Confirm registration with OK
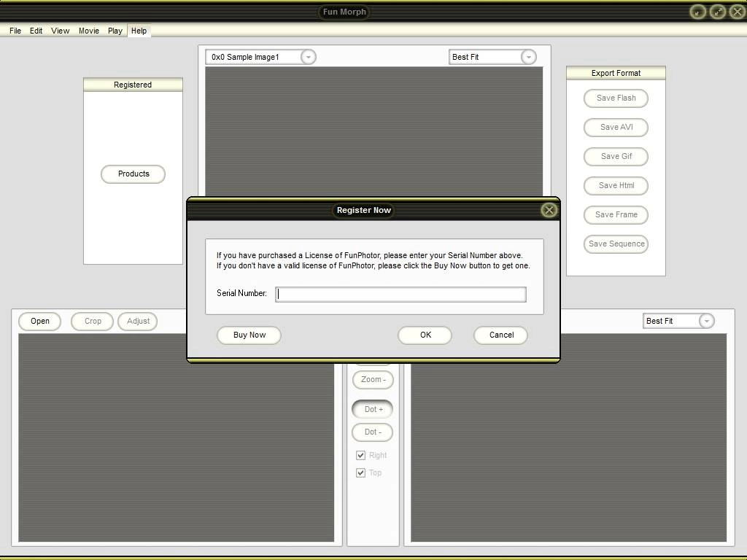This screenshot has width=747, height=560. point(425,335)
